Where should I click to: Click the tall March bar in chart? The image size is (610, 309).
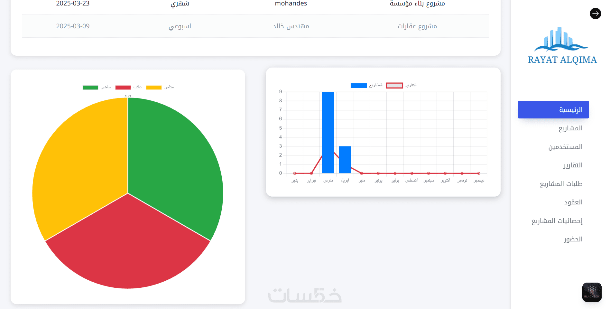[328, 133]
